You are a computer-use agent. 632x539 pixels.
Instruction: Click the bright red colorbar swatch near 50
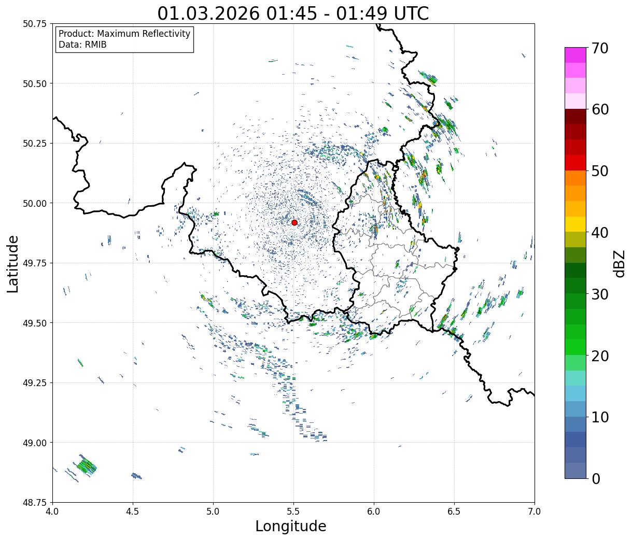point(575,163)
